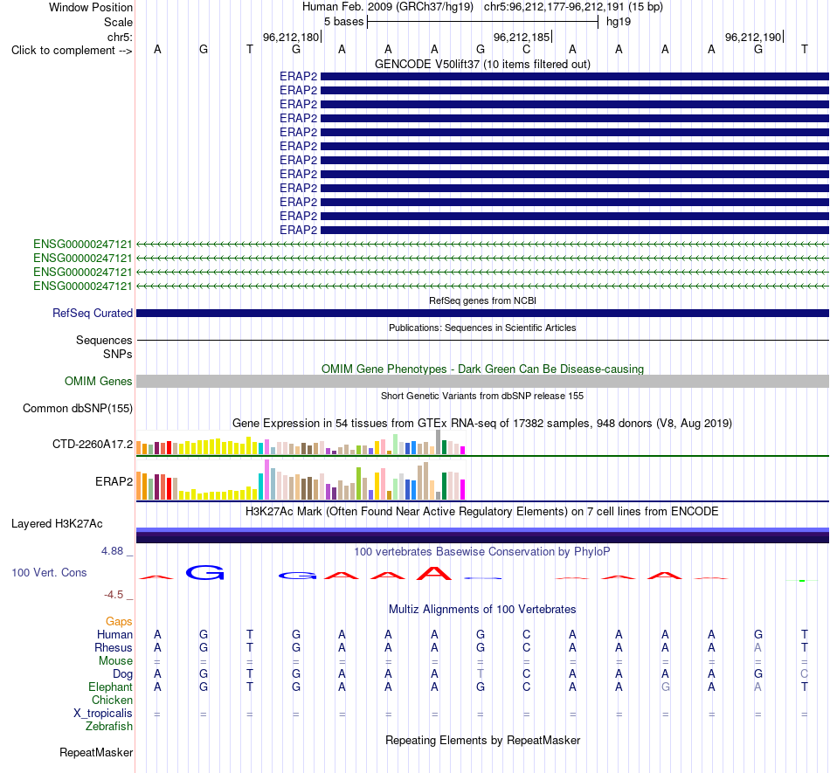
Task: Open 'Short Genetic Variants from dbSNP release 155'
Action: [482, 396]
